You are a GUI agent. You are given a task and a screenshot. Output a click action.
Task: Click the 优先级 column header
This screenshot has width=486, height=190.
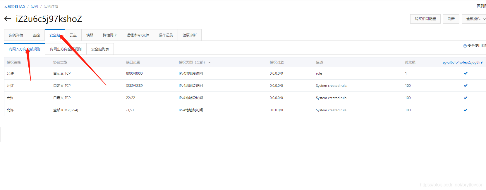[410, 62]
